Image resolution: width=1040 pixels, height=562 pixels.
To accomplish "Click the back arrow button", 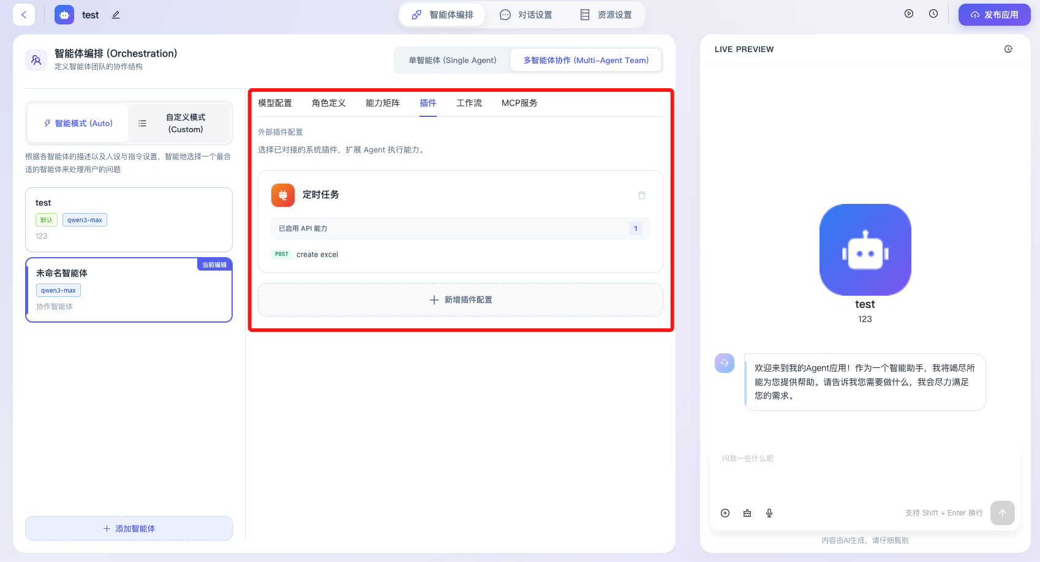I will click(24, 15).
